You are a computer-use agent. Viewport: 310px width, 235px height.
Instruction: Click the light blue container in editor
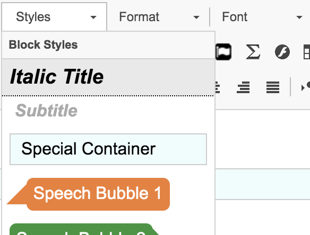(x=263, y=184)
